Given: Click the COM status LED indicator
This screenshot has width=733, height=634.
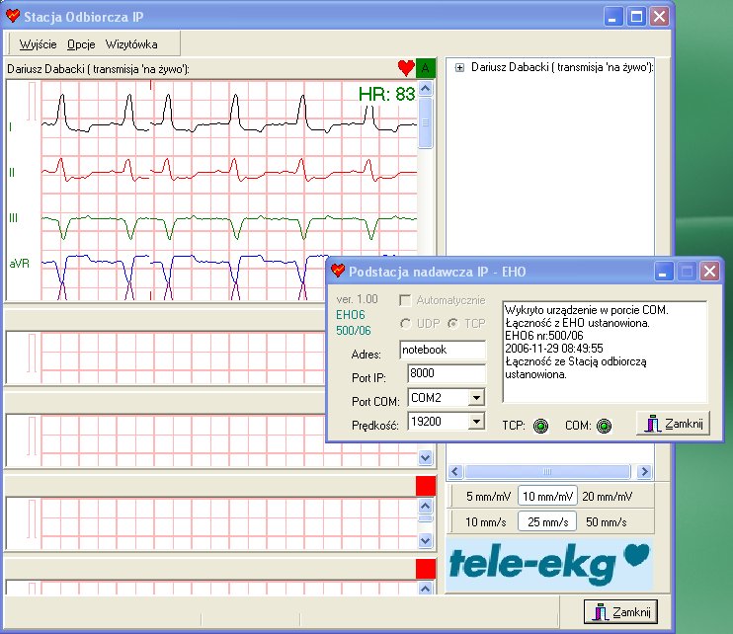Looking at the screenshot, I should pyautogui.click(x=604, y=426).
